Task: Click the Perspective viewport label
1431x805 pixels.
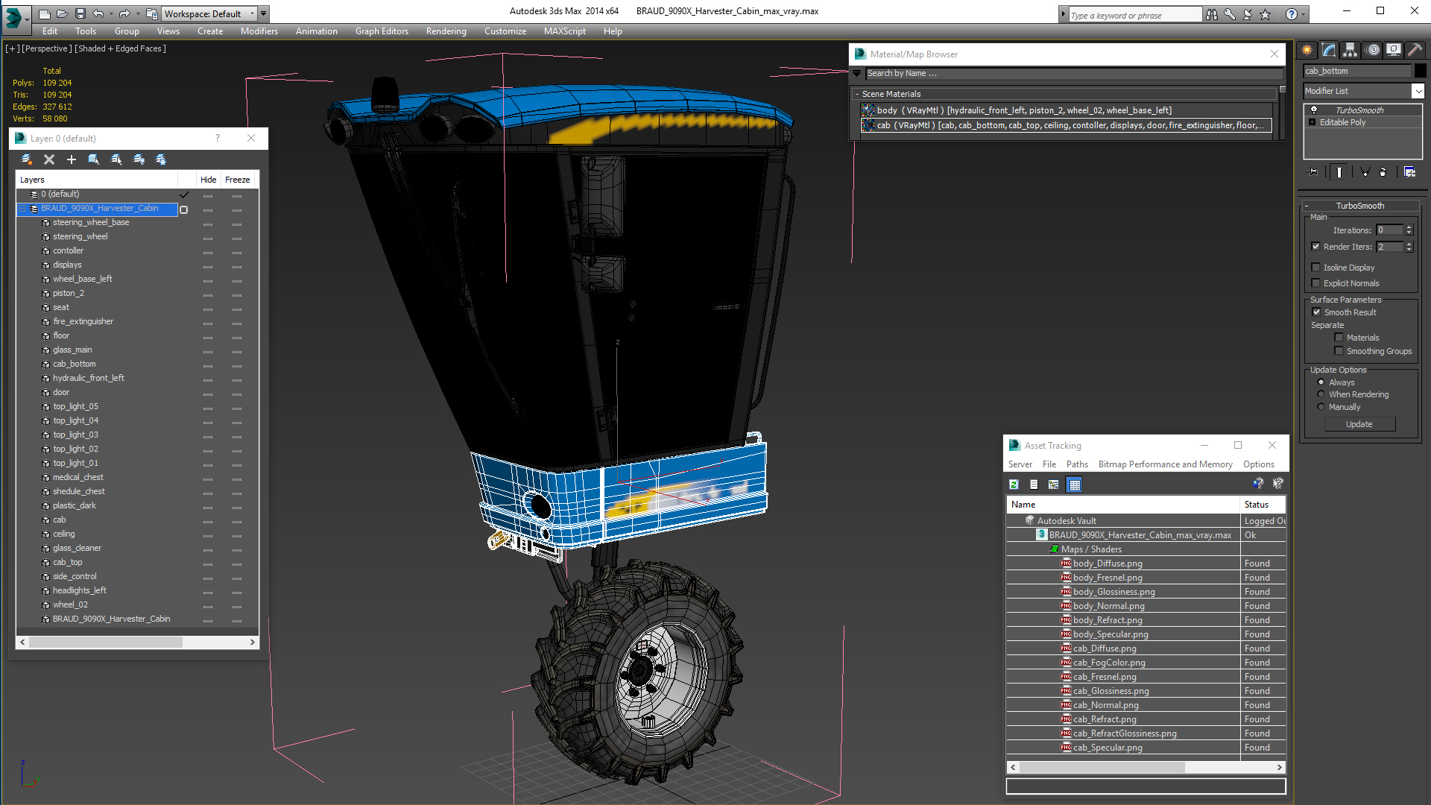Action: pos(46,48)
